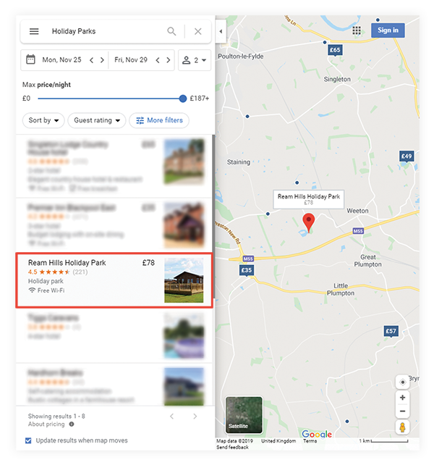Screen dimensions: 434x465
Task: Click the max price slider handle
Action: (x=183, y=99)
